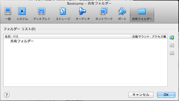Open the ネットワーク settings section

click(x=104, y=14)
